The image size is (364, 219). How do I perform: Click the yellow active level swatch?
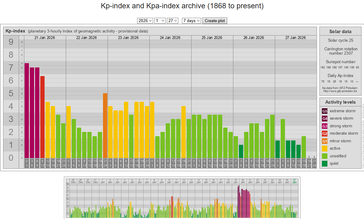click(x=325, y=148)
